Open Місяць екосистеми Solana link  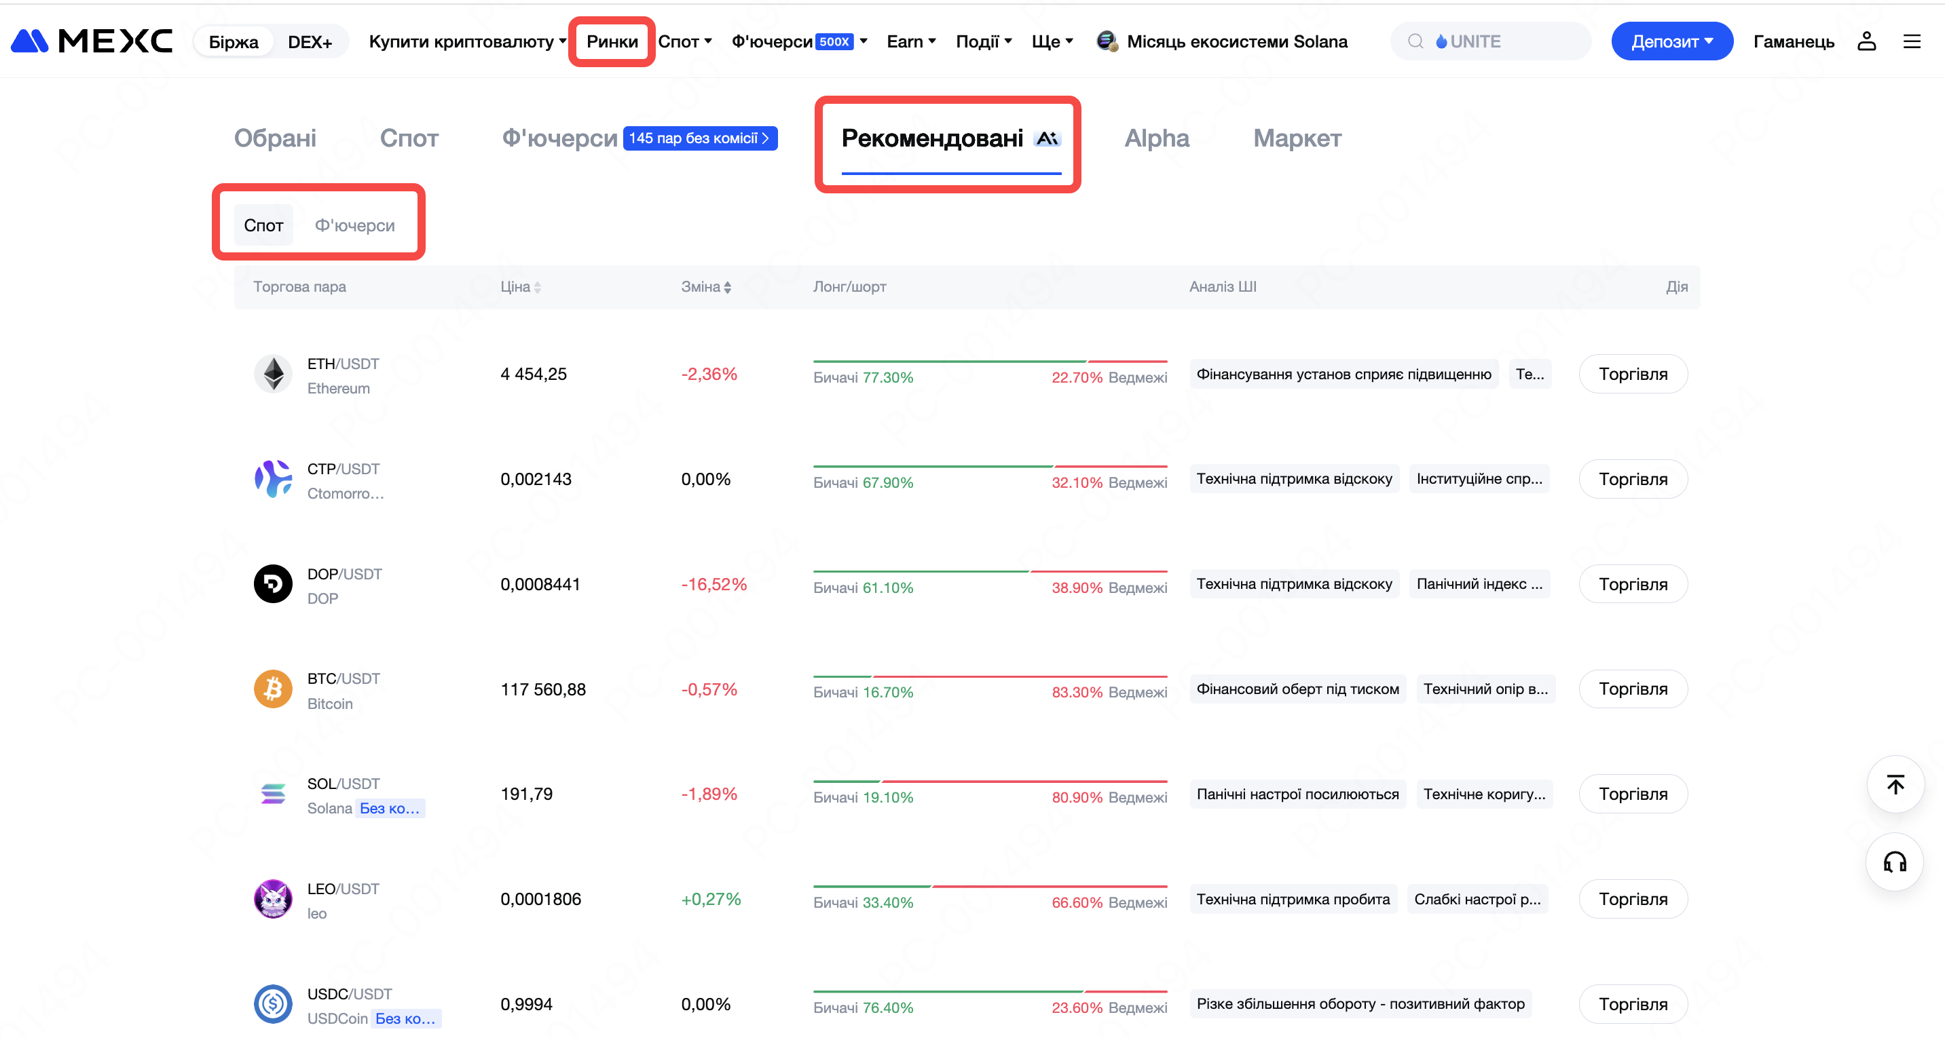pos(1237,41)
